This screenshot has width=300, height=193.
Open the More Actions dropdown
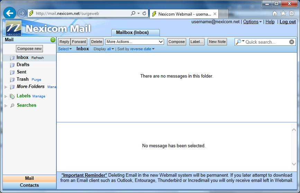tap(135, 42)
